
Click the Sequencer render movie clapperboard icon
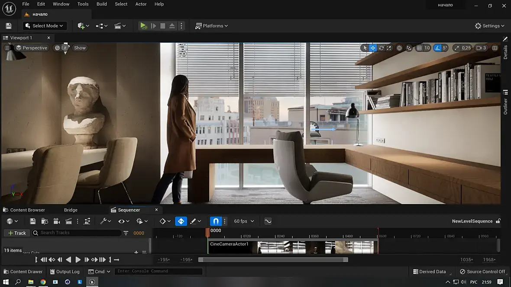[x=68, y=221]
